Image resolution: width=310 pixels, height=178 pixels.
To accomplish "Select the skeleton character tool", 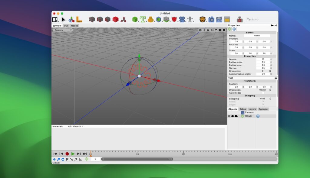I will pos(190,19).
